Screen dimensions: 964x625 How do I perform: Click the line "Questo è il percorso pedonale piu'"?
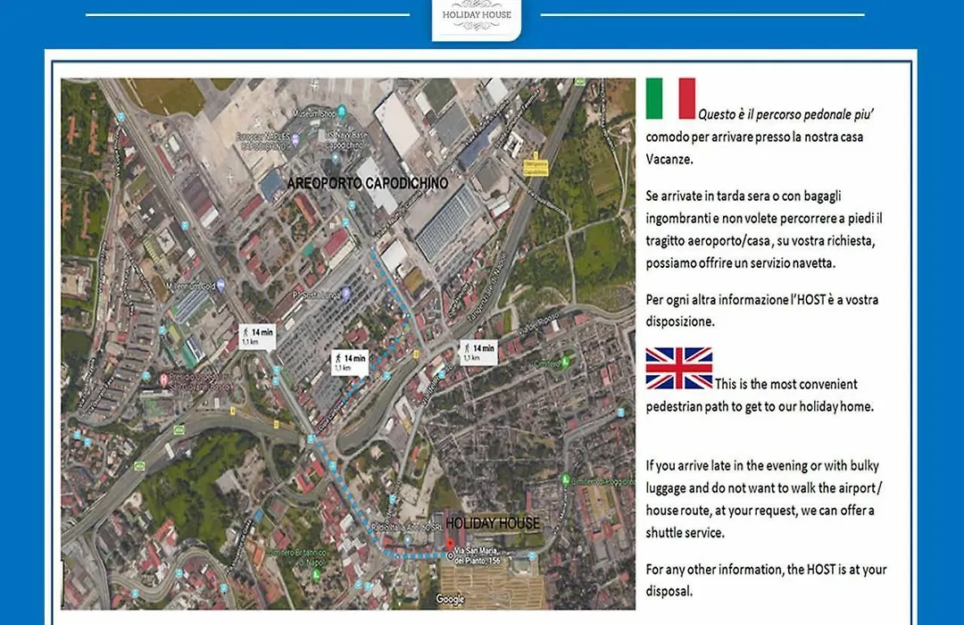click(x=785, y=114)
